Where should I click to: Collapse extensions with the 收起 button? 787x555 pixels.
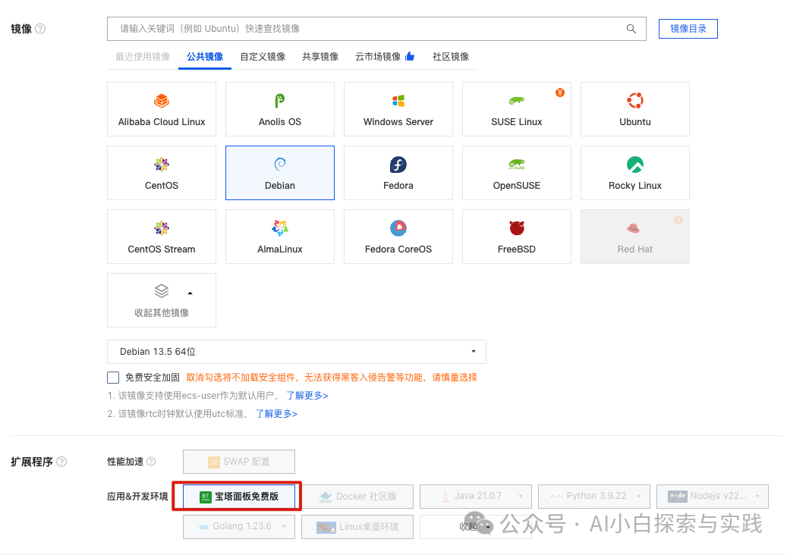(475, 526)
